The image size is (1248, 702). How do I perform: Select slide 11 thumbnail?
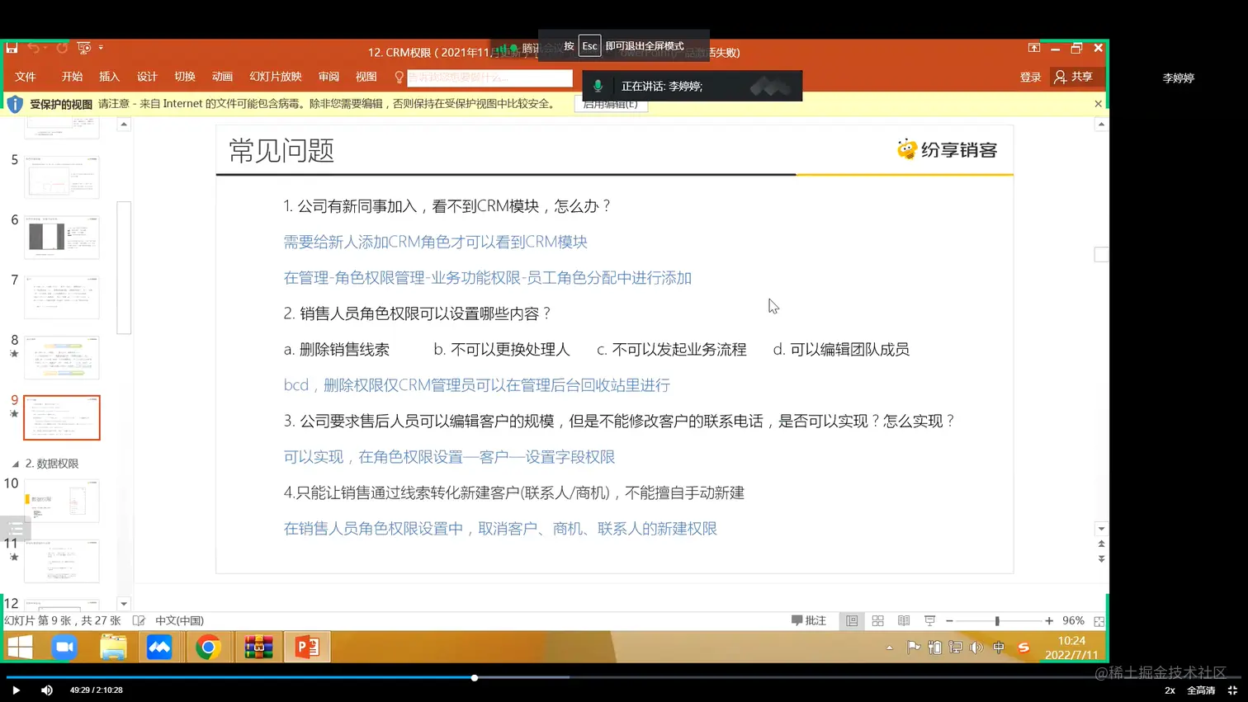tap(62, 561)
